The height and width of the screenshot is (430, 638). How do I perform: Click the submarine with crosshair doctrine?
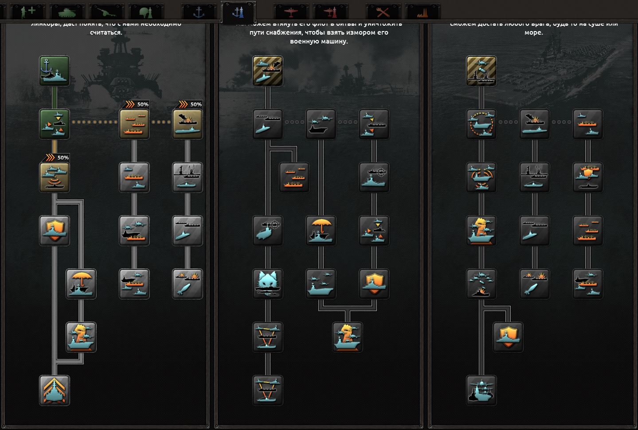(268, 231)
